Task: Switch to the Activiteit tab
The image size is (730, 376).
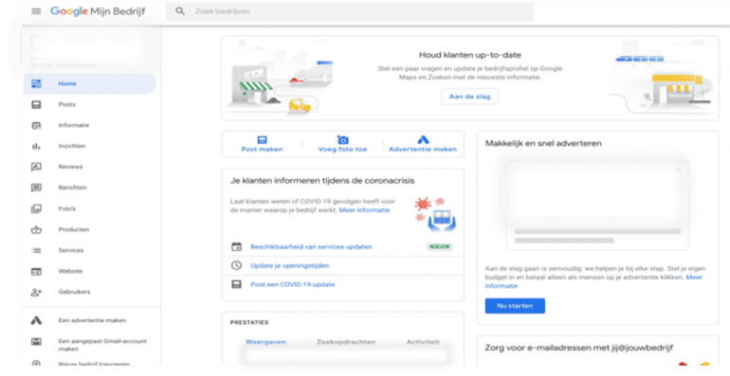Action: pyautogui.click(x=423, y=342)
